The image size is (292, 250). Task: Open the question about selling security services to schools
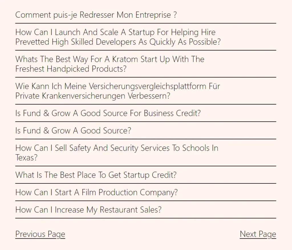click(x=117, y=153)
